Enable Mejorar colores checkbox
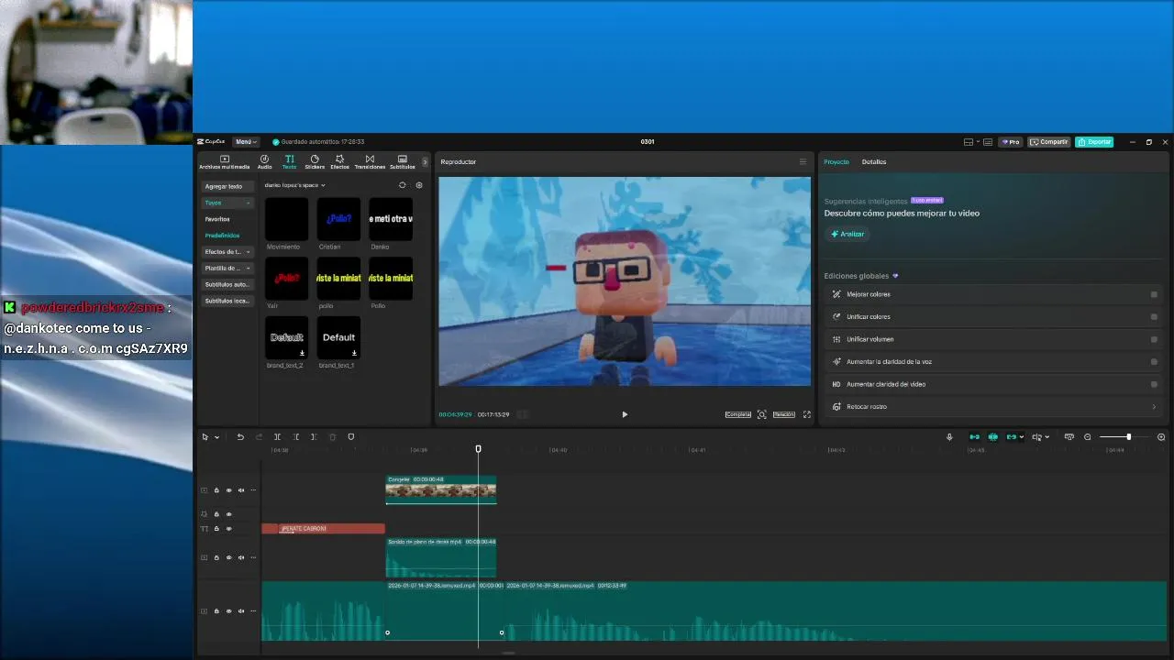The image size is (1174, 660). [x=1154, y=294]
